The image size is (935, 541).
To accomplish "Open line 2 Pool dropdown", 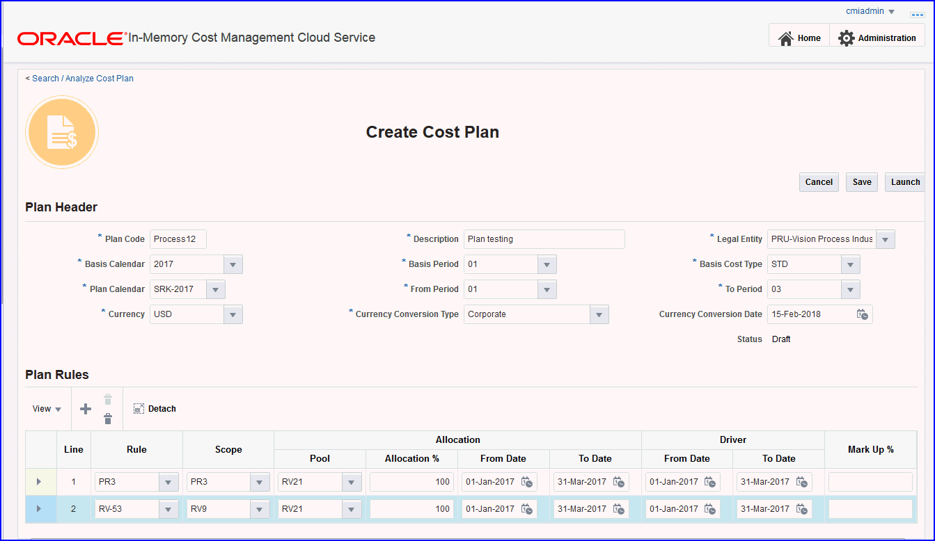I will [x=352, y=509].
